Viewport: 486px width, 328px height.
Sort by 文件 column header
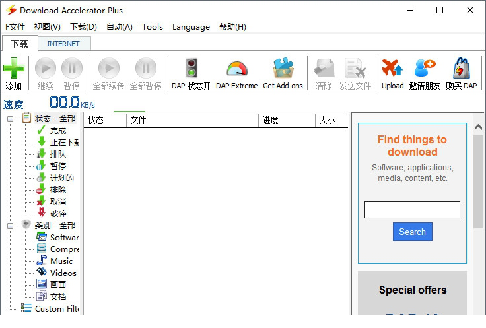pyautogui.click(x=192, y=120)
